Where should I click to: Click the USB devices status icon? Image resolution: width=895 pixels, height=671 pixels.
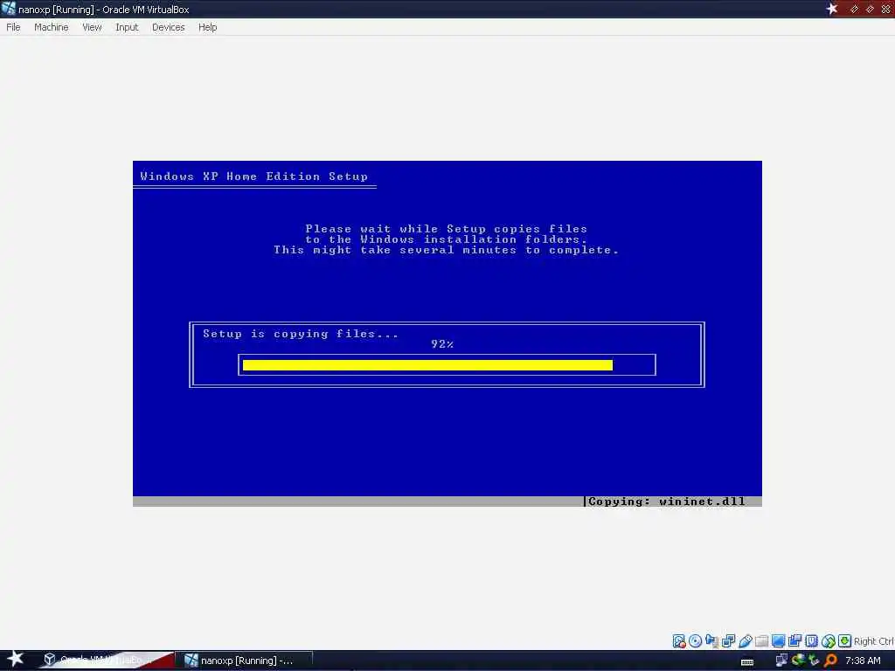click(745, 640)
